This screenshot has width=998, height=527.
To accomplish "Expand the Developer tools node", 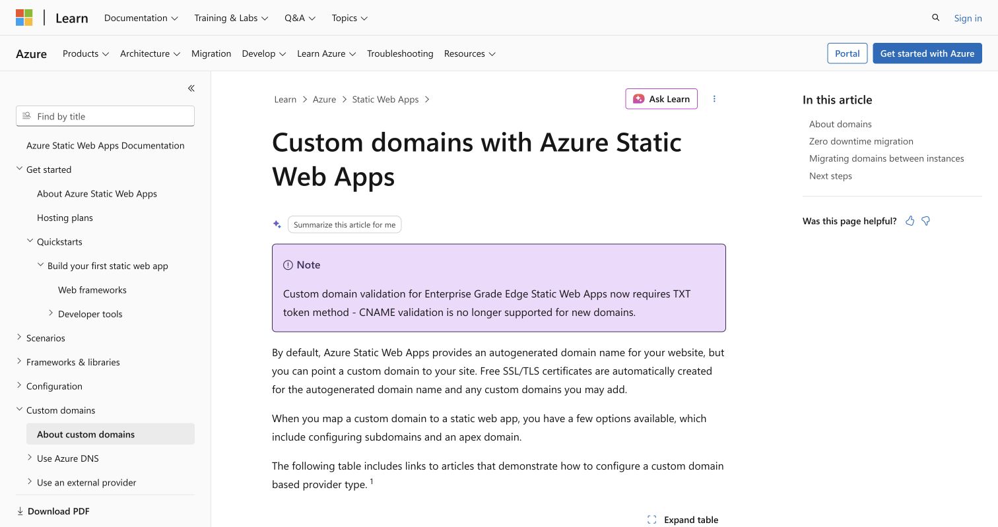I will point(51,313).
